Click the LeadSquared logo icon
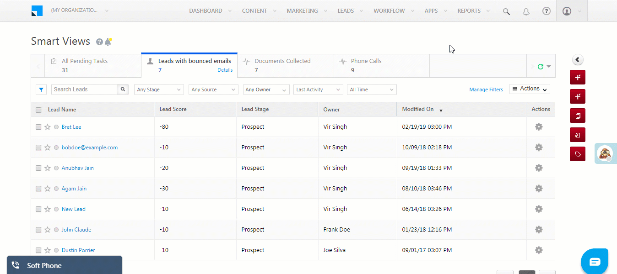 click(x=37, y=11)
